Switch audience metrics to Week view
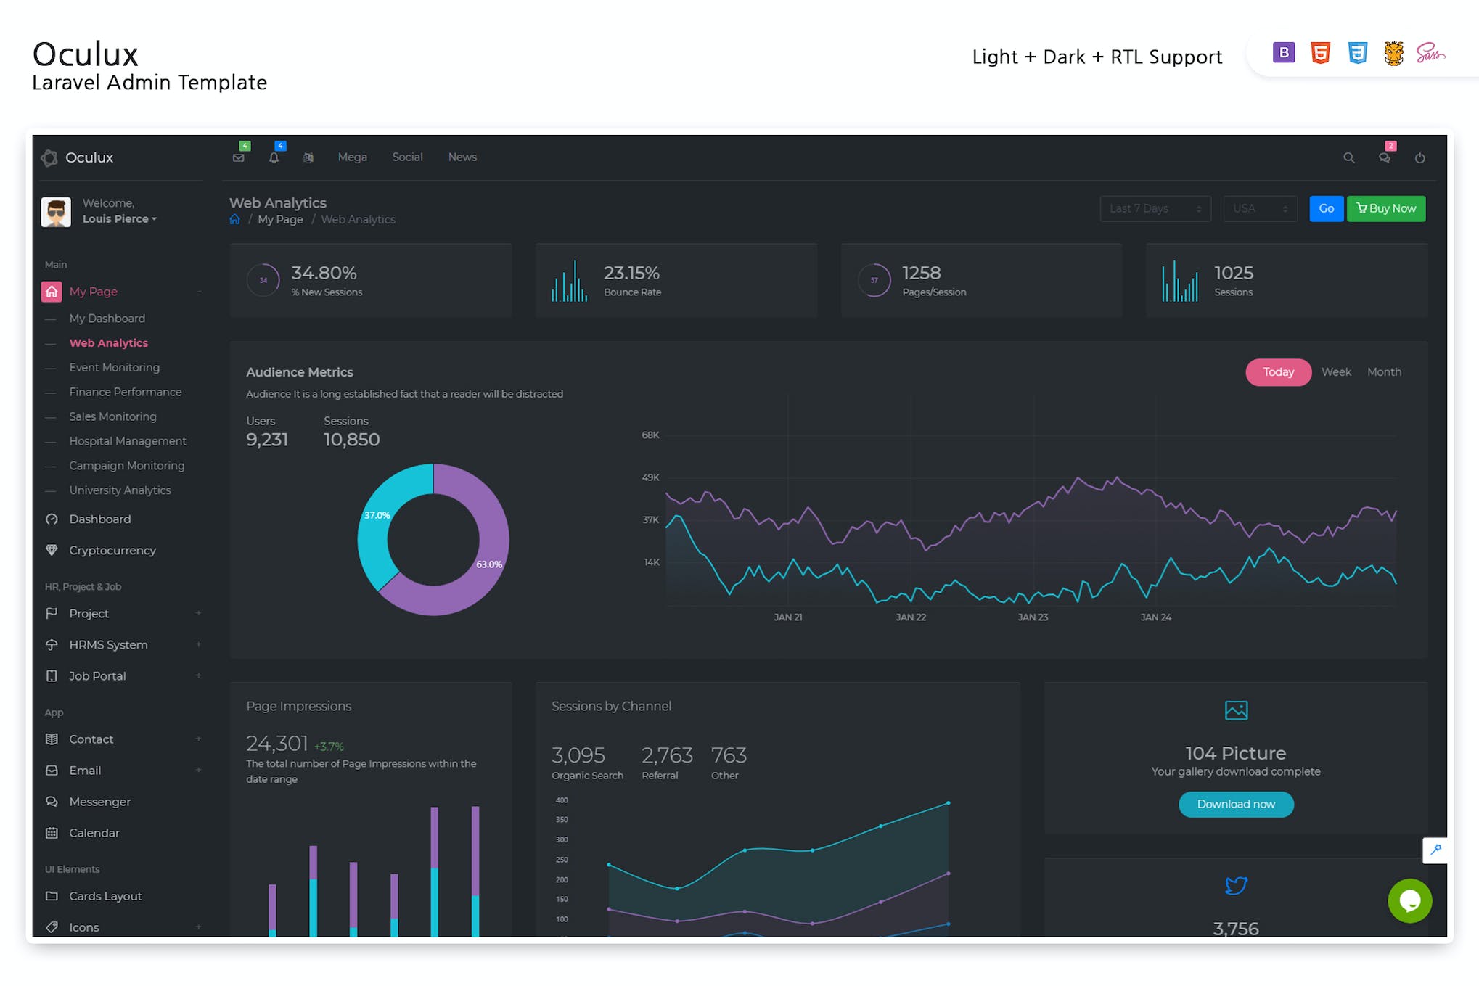Image resolution: width=1479 pixels, height=986 pixels. click(1336, 371)
